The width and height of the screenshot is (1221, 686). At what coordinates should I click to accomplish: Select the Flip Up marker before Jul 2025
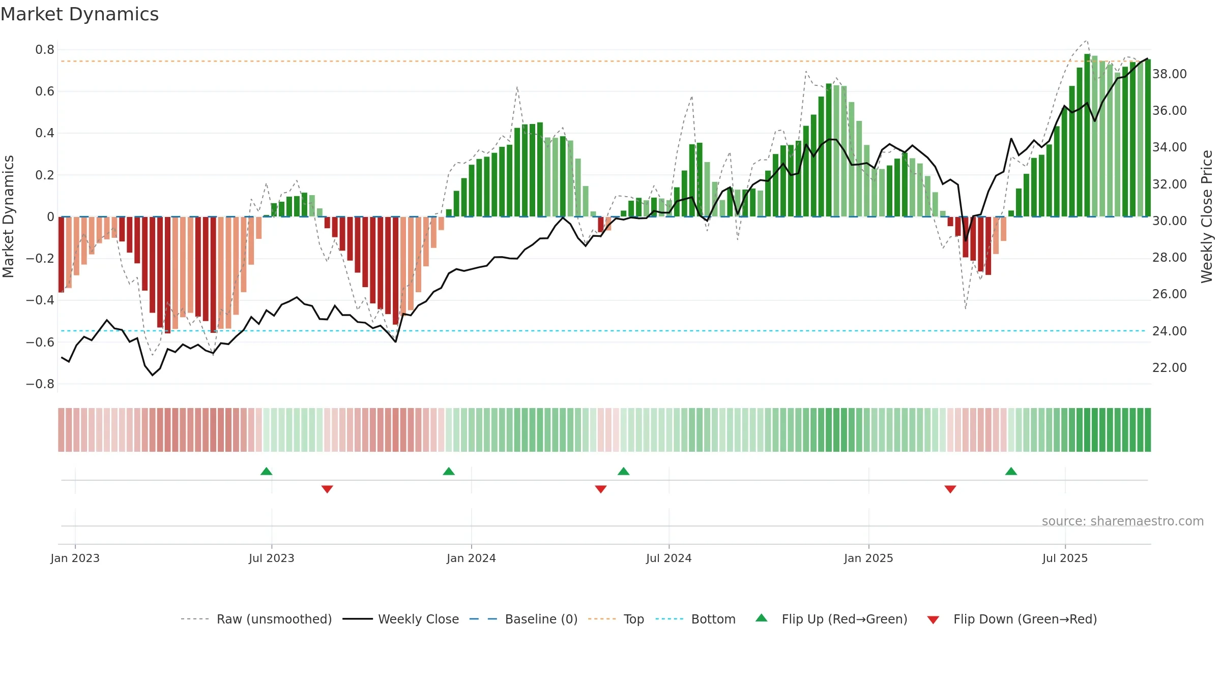1011,471
